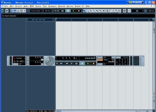Click Record button in transport panel
The image size is (156, 112).
click(94, 63)
